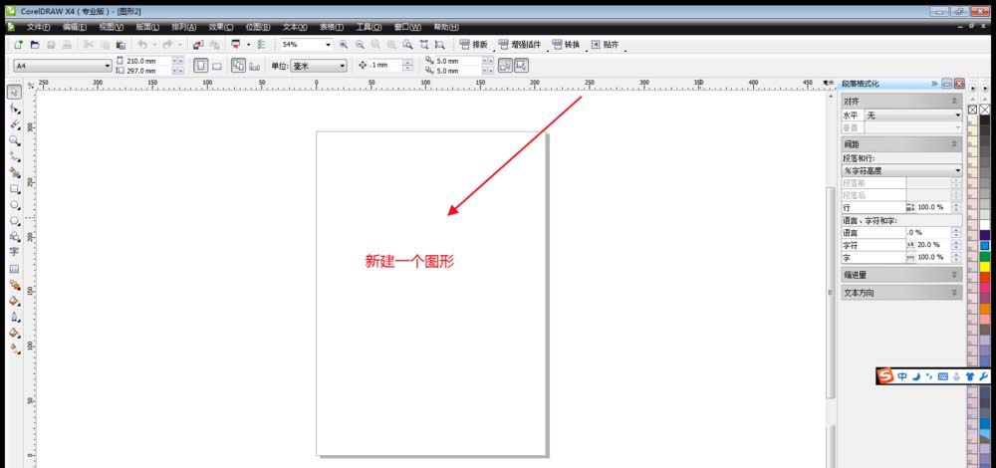Image resolution: width=996 pixels, height=468 pixels.
Task: Pick the no-color X swatch on the far right palette
Action: tap(985, 110)
